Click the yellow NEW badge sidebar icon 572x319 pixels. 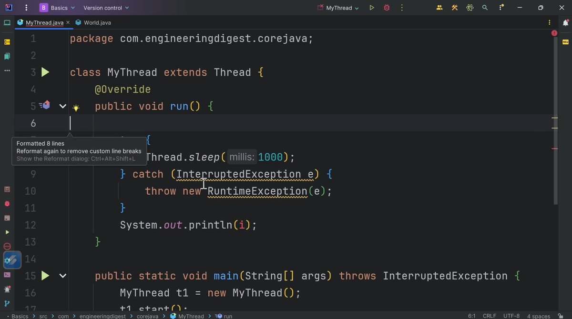point(565,42)
